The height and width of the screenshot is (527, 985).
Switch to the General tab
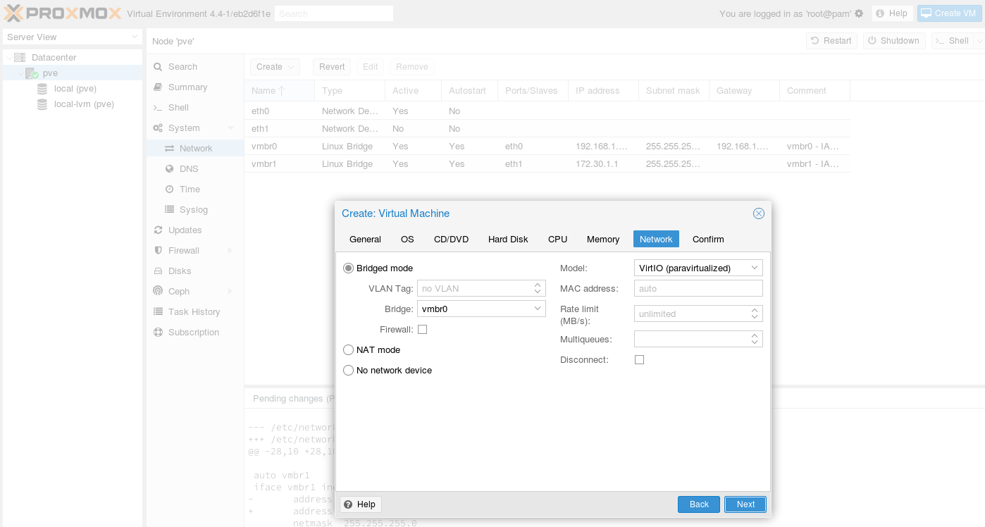(x=365, y=240)
